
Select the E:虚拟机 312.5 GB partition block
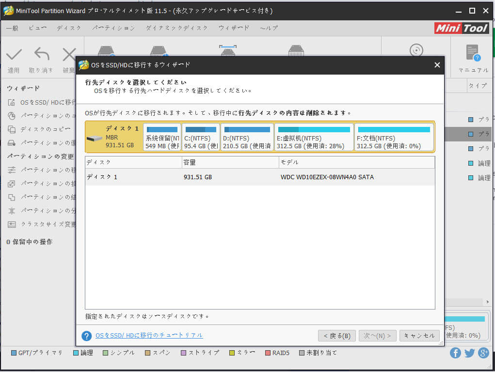(x=314, y=137)
